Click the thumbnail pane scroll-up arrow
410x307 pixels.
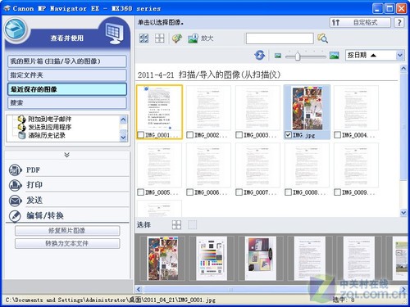(x=403, y=69)
